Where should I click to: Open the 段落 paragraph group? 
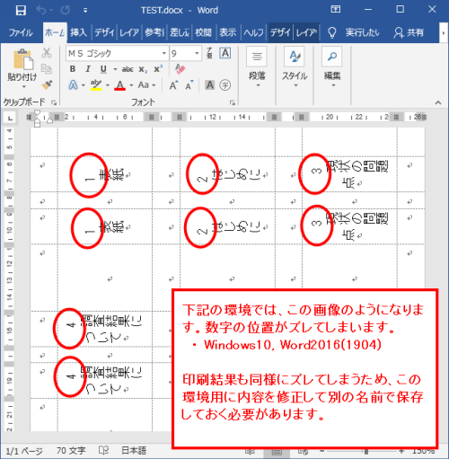(x=257, y=67)
